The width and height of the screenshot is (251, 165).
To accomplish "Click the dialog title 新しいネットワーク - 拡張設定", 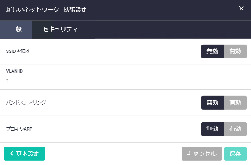I will click(x=47, y=10).
